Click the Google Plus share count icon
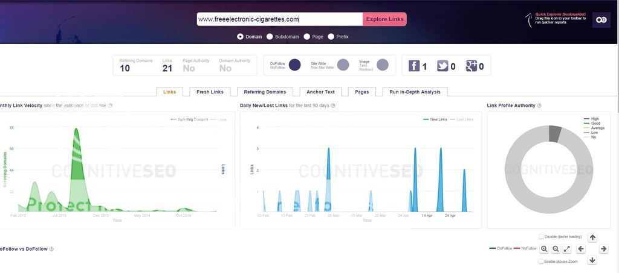The height and width of the screenshot is (273, 619). pos(471,66)
